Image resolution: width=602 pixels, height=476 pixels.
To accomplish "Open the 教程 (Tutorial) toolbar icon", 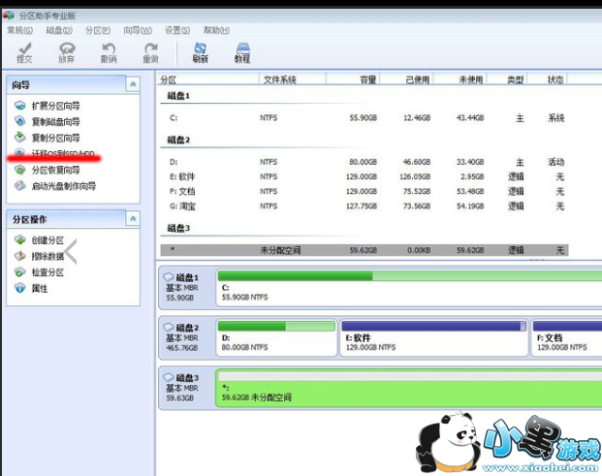I will coord(242,51).
